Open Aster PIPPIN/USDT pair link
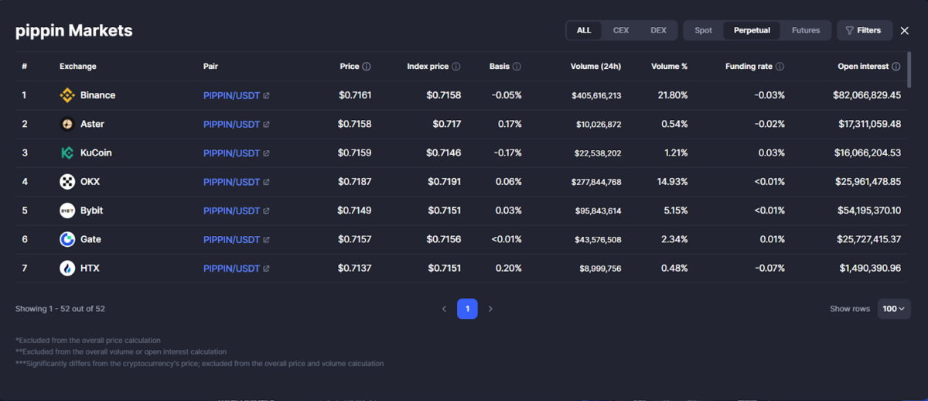The width and height of the screenshot is (928, 401). 231,124
